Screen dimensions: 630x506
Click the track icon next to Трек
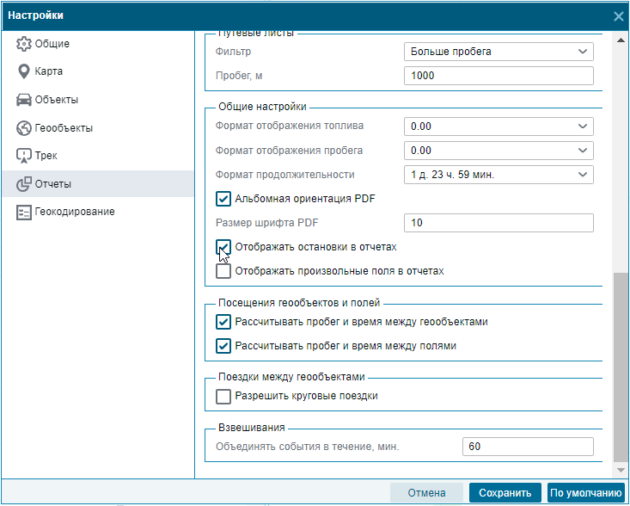[x=24, y=156]
